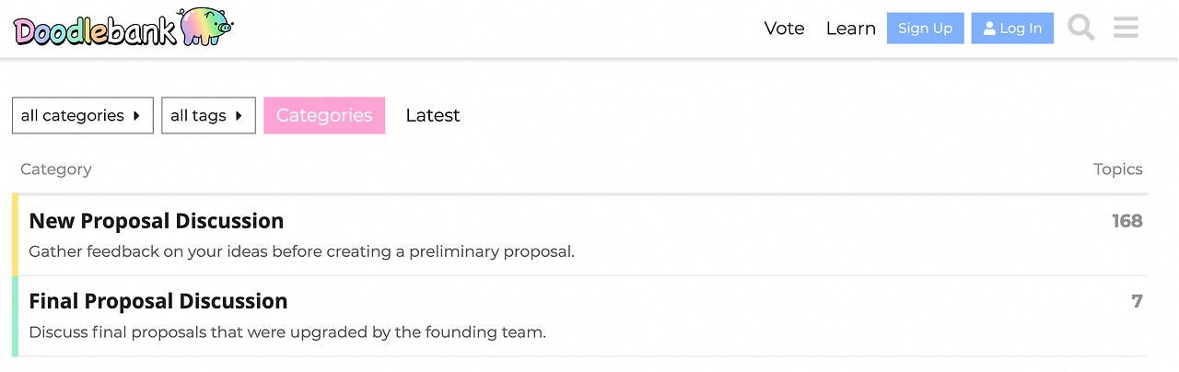Open Final Proposal Discussion category
Image resolution: width=1179 pixels, height=372 pixels.
tap(158, 301)
